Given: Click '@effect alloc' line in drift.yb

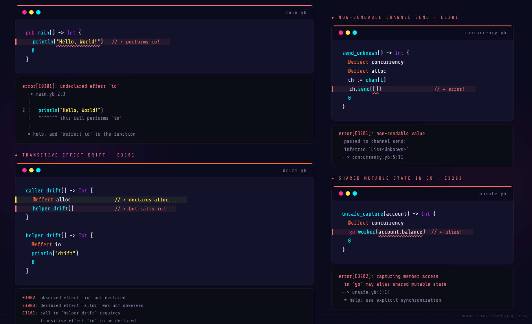Looking at the screenshot, I should pyautogui.click(x=52, y=200).
